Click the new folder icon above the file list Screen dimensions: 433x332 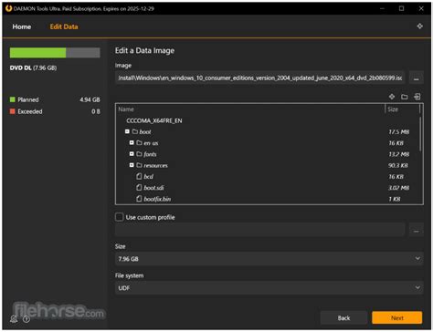[405, 97]
